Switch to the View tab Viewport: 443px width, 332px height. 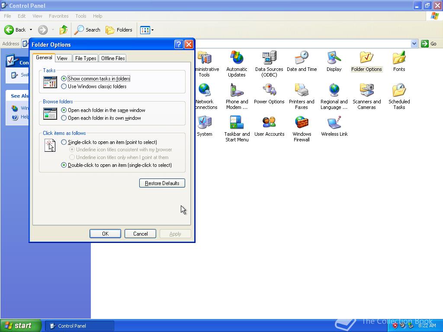coord(62,58)
